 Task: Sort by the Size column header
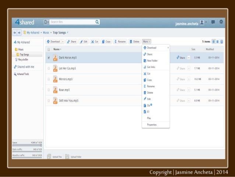pyautogui.click(x=193, y=49)
